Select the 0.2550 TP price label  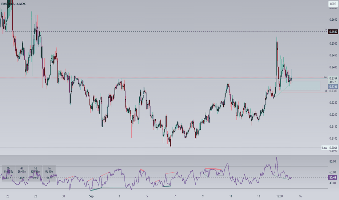coord(333,32)
